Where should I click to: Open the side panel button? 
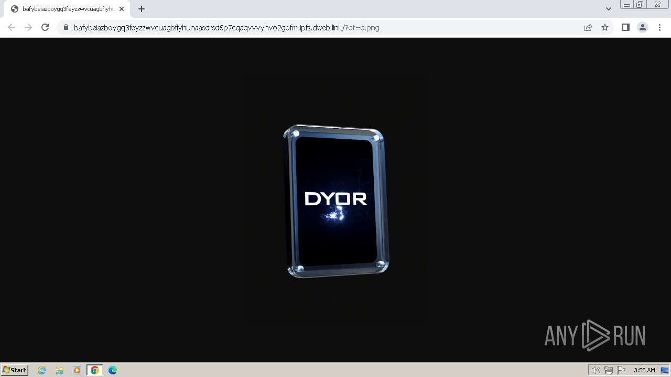(x=625, y=27)
